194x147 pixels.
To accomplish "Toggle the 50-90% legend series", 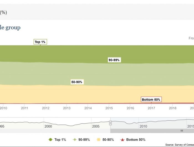I will (x=108, y=140).
